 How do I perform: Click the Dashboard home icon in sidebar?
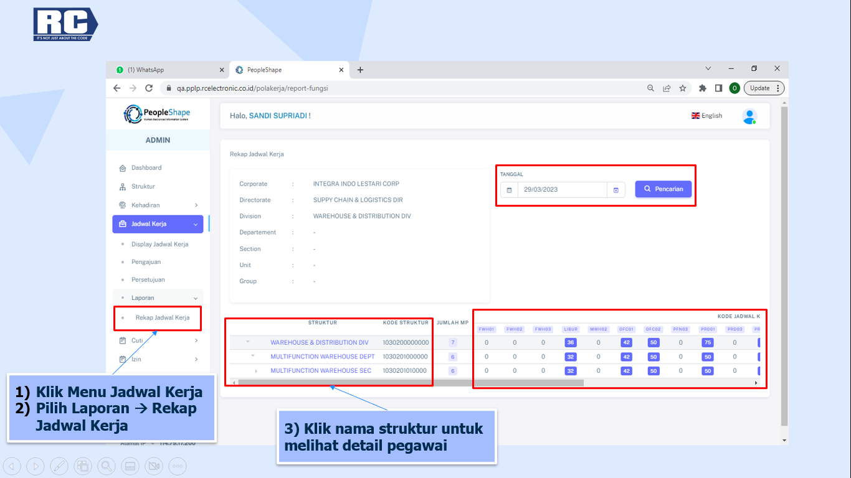[122, 168]
